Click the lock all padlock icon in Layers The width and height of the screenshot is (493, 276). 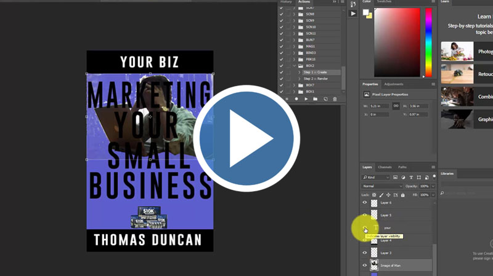tap(403, 195)
